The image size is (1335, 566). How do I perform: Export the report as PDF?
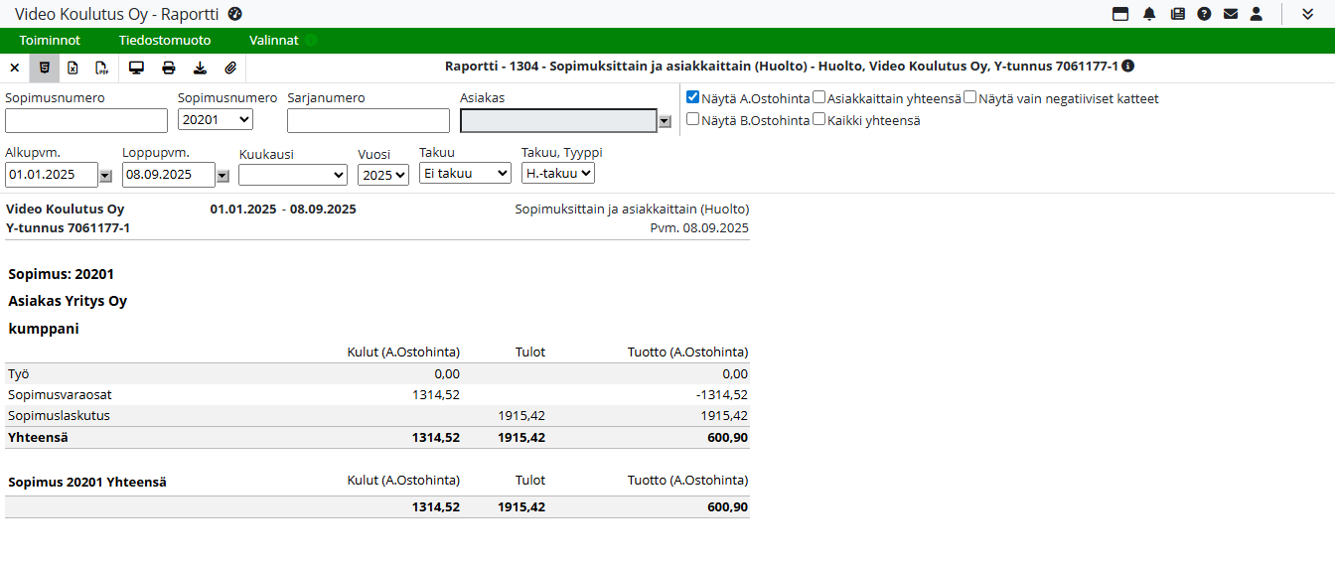[x=101, y=69]
